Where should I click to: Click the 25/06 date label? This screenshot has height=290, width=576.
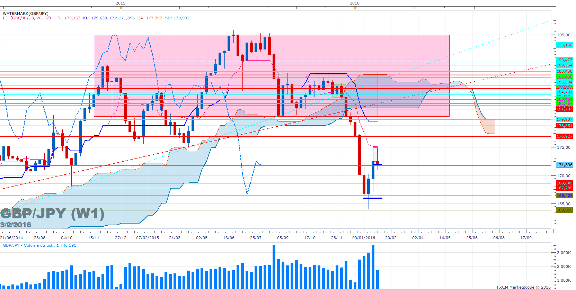click(472, 238)
